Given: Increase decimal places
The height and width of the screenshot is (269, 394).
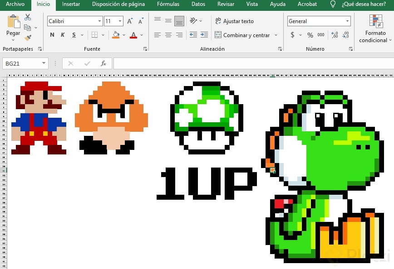Looking at the screenshot, I should click(335, 35).
